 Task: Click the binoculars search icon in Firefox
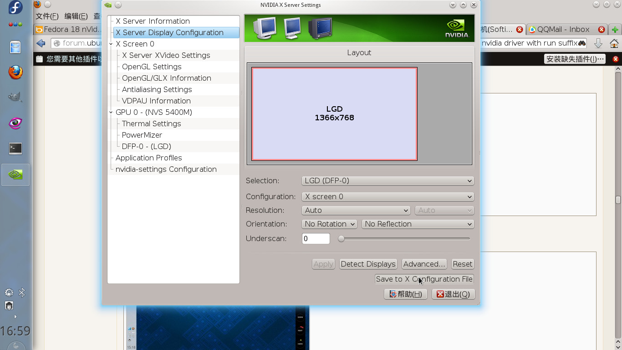click(582, 43)
